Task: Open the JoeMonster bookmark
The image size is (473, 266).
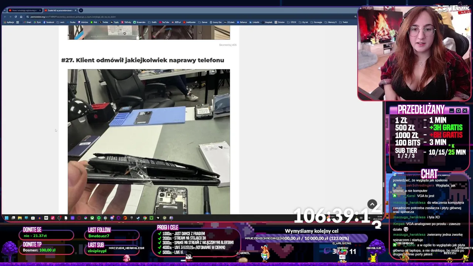Action: (x=189, y=22)
